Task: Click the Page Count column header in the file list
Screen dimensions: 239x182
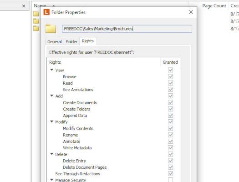Action: tap(214, 6)
